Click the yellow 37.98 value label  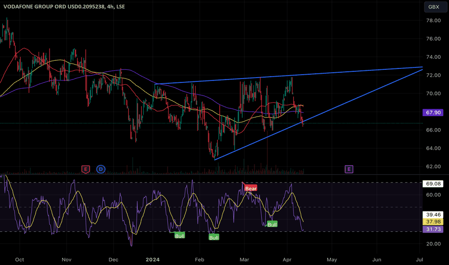pyautogui.click(x=433, y=222)
